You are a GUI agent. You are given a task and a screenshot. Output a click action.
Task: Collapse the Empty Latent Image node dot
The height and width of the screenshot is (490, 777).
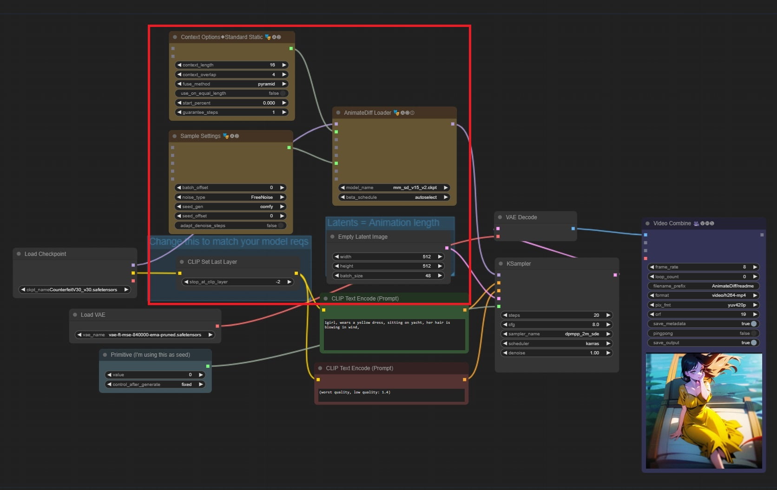(332, 237)
